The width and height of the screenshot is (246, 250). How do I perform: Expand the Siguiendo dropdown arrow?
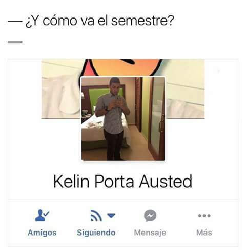[111, 216]
